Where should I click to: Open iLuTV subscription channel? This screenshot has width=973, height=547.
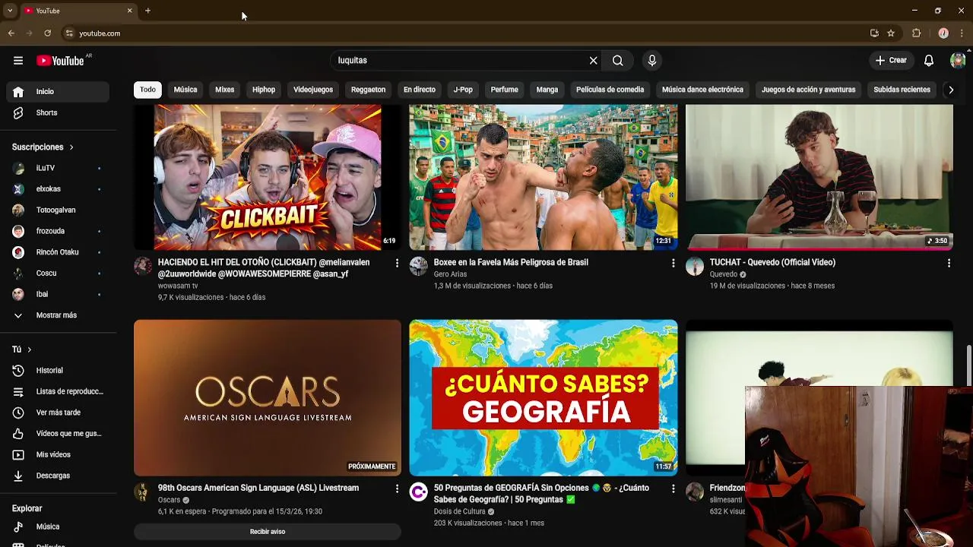point(58,168)
